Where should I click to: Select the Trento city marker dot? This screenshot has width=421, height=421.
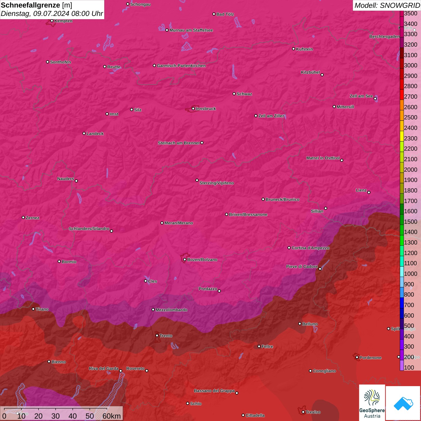(157, 336)
